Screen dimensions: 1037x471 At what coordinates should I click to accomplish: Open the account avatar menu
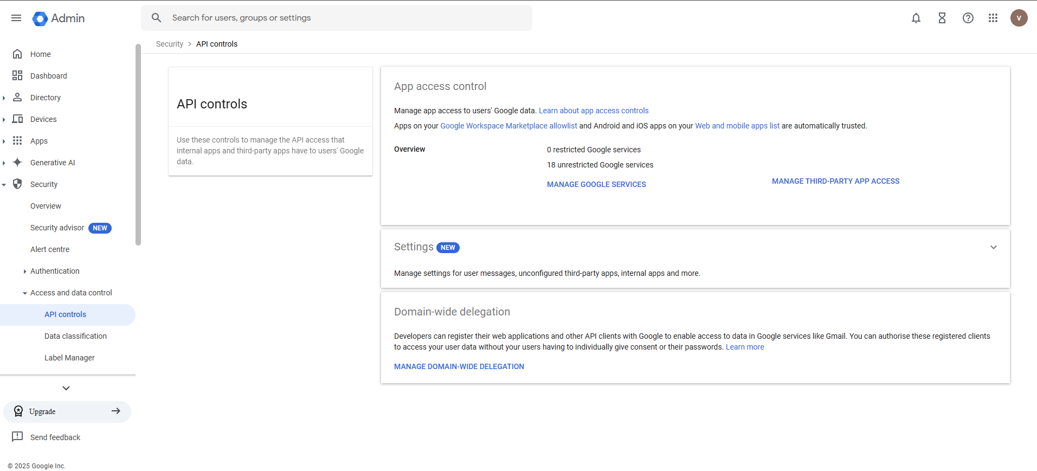tap(1019, 18)
